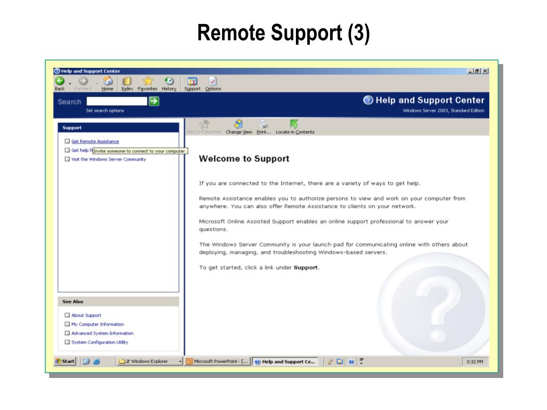Image resolution: width=547 pixels, height=410 pixels.
Task: Click the second system tray folder icon
Action: coord(340,362)
